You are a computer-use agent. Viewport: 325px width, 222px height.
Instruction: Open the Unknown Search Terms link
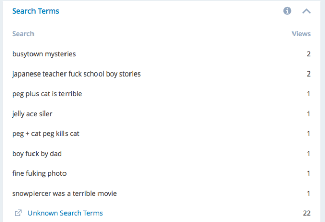click(65, 213)
